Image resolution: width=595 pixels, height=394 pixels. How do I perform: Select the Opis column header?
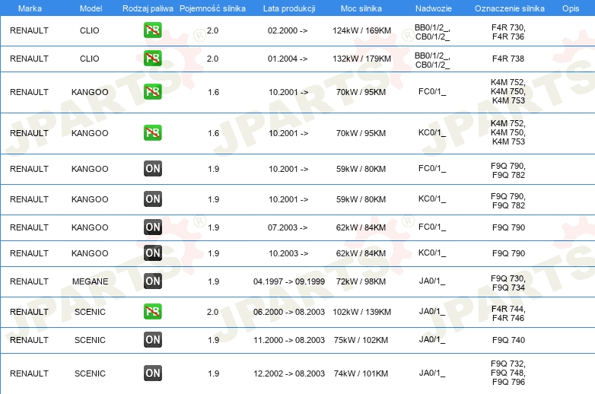(x=571, y=8)
